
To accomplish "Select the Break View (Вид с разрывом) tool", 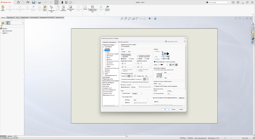I will [x=63, y=8].
